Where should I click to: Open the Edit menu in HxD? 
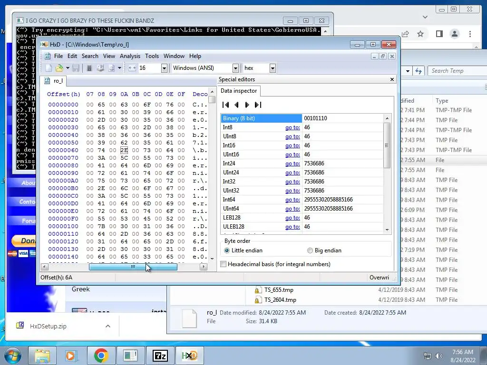(72, 56)
